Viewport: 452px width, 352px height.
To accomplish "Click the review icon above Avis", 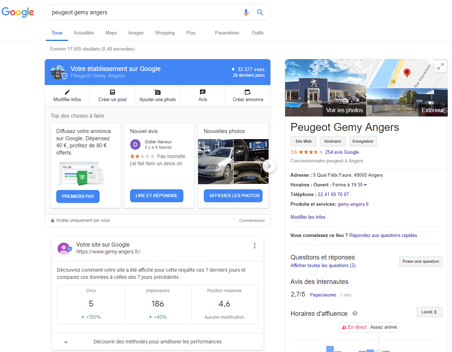I will pyautogui.click(x=203, y=92).
